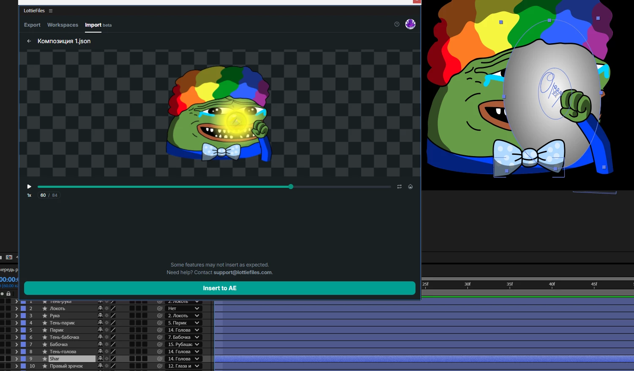Click label color swatch of layer 2

pos(23,308)
